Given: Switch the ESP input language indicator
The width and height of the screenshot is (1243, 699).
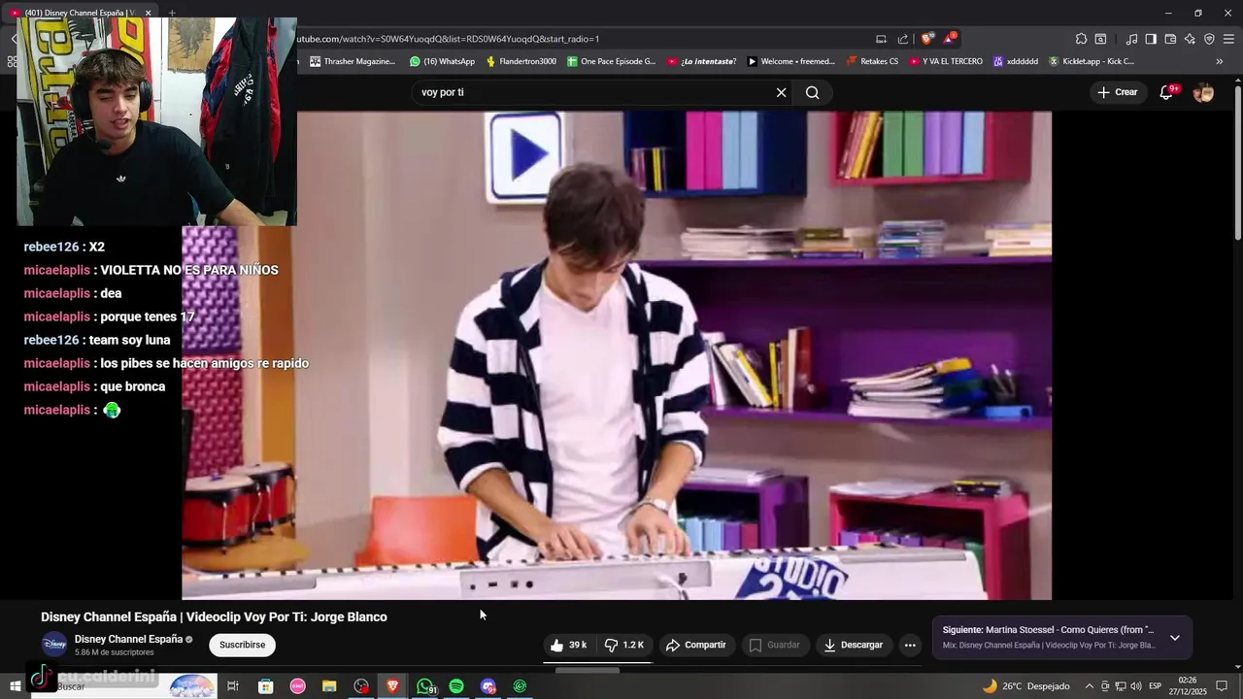Looking at the screenshot, I should [x=1155, y=686].
